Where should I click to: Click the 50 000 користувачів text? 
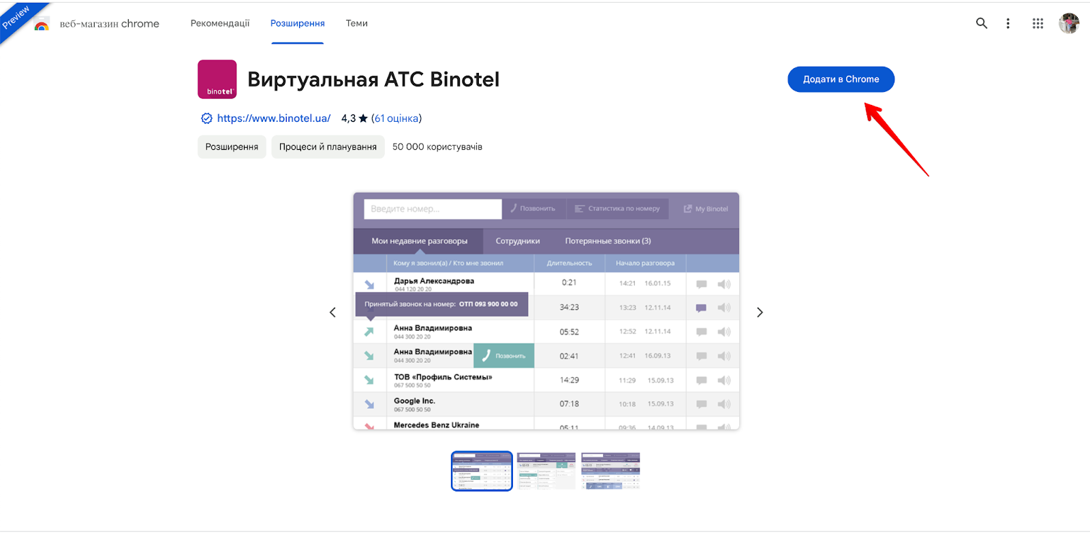[437, 147]
